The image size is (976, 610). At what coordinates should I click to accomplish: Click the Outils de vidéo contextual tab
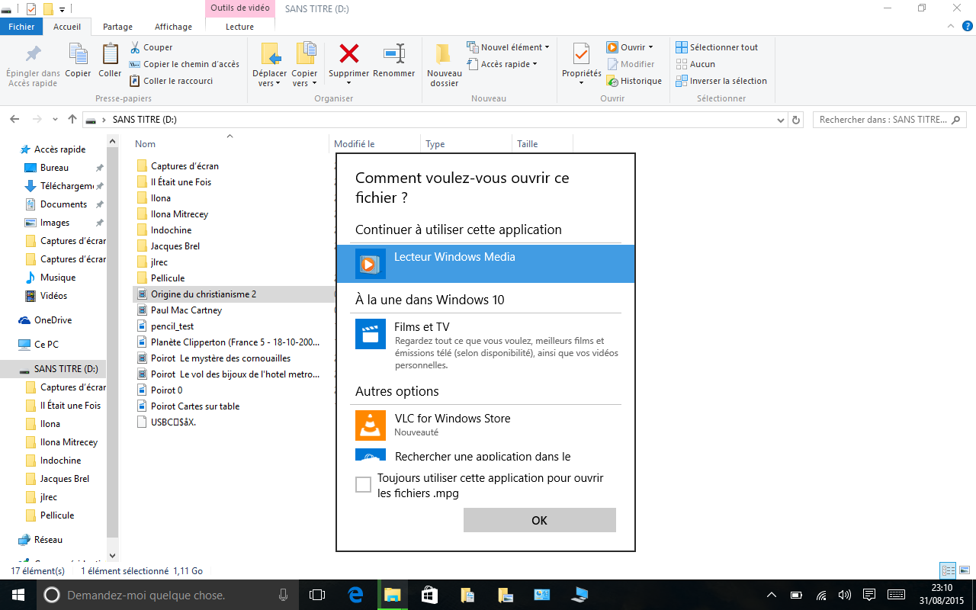coord(240,8)
